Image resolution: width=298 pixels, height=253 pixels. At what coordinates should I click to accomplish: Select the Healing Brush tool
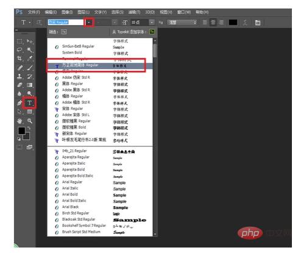[x=20, y=68]
